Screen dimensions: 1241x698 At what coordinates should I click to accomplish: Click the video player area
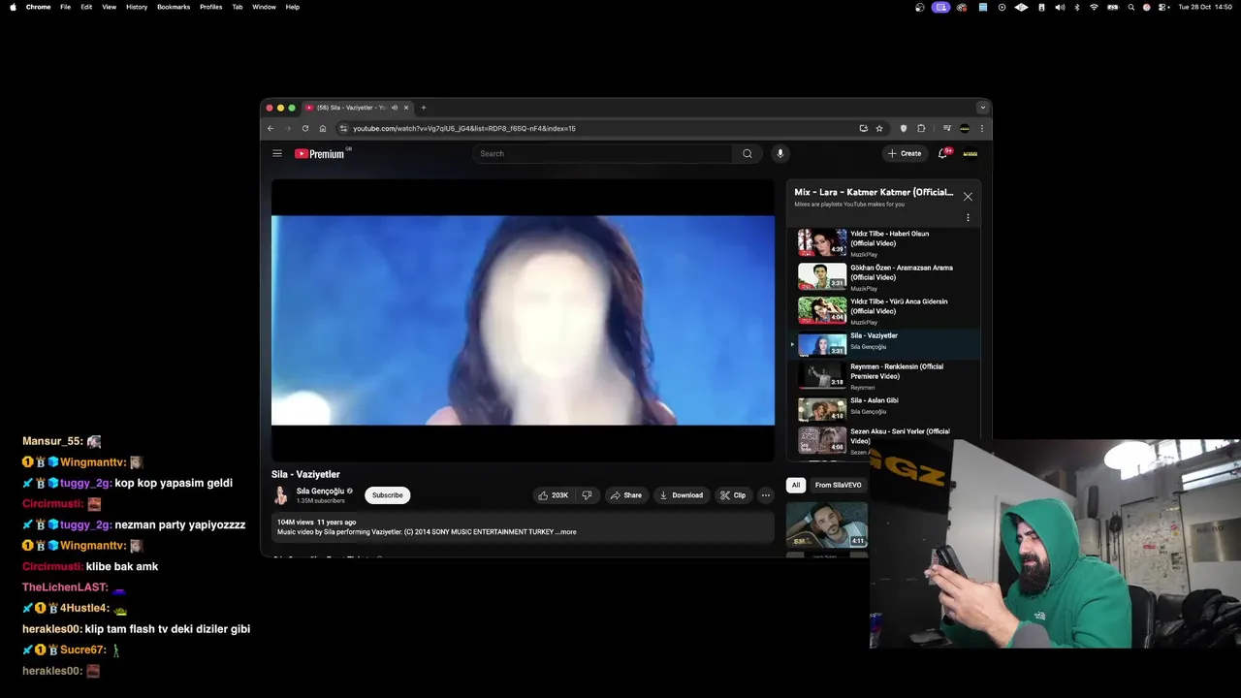523,320
